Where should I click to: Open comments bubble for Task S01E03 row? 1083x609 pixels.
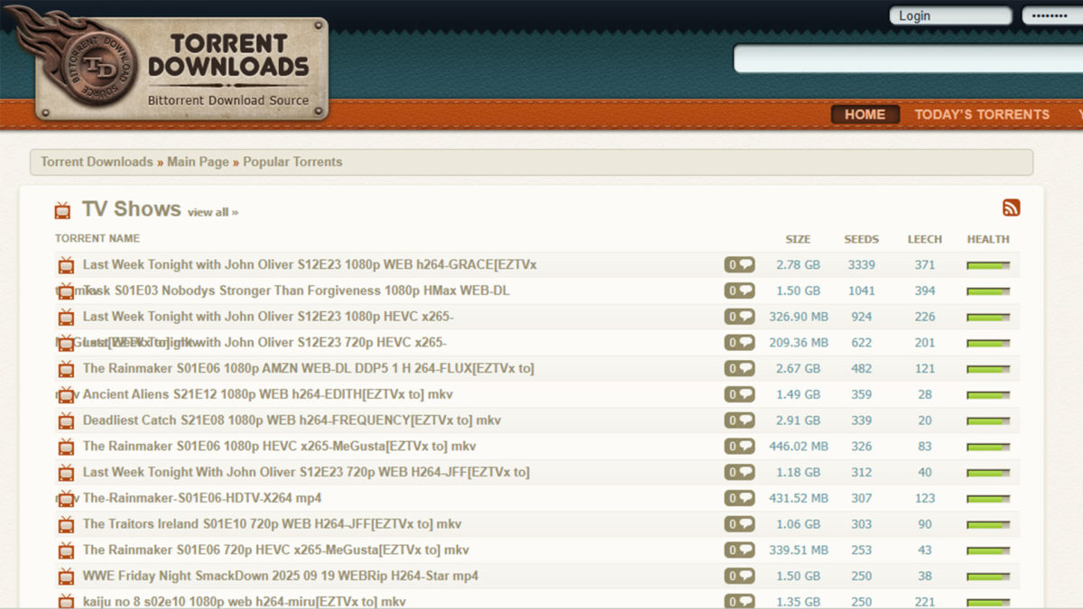click(x=739, y=291)
